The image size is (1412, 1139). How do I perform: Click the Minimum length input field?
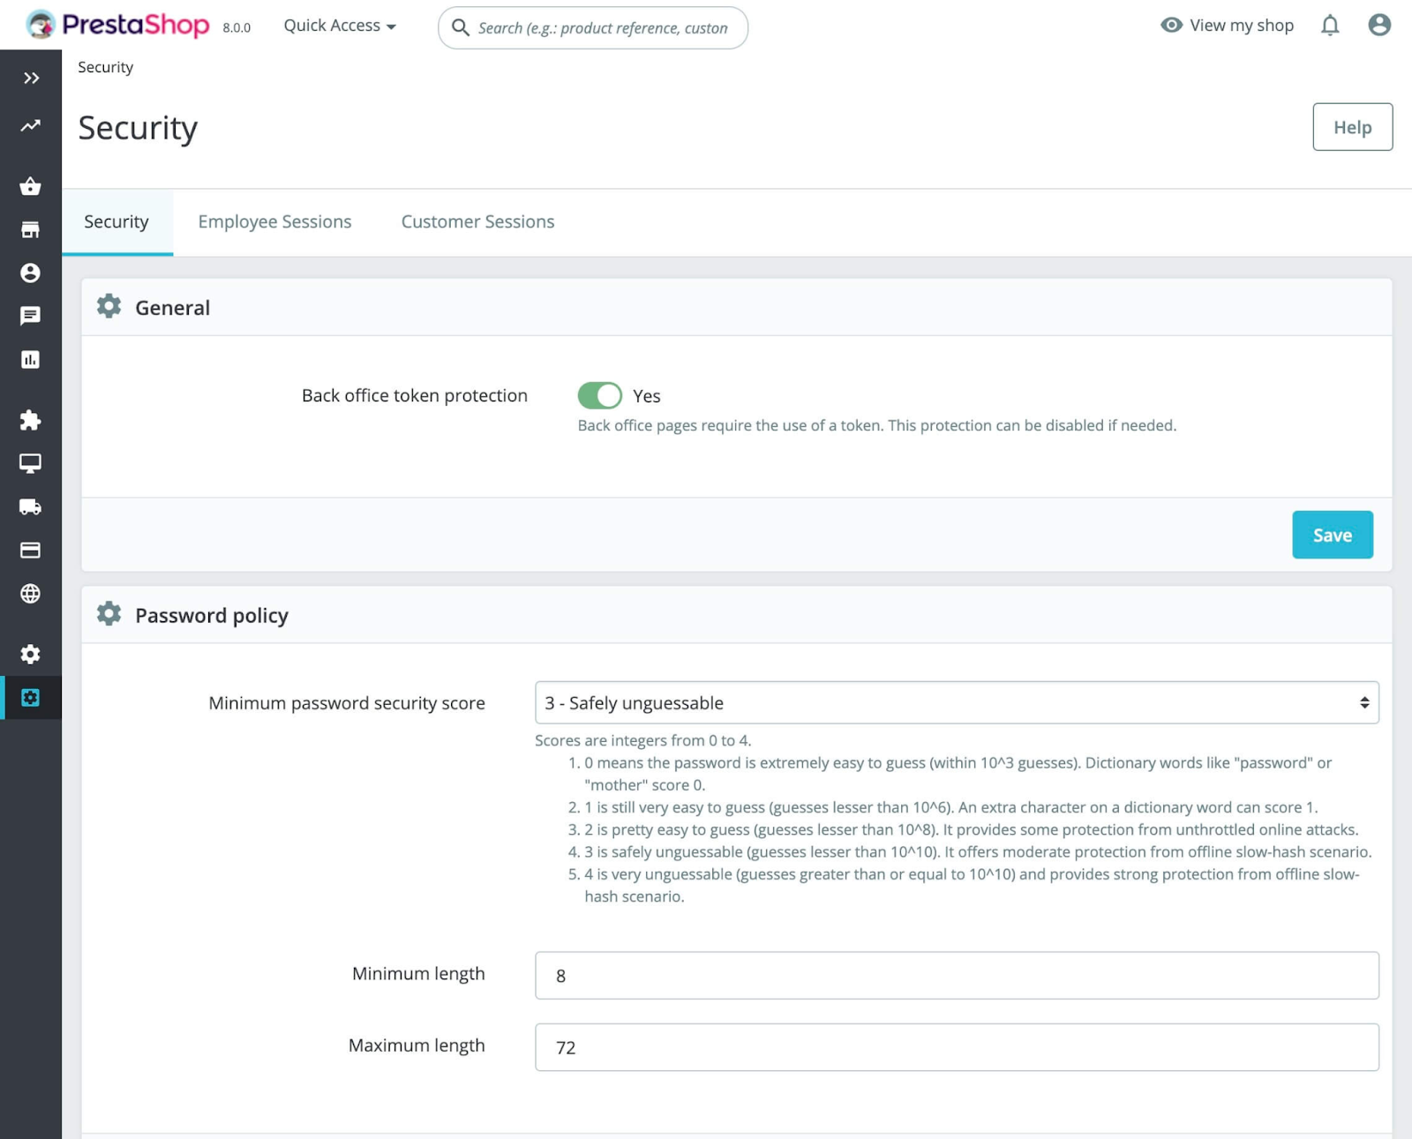[x=957, y=975]
